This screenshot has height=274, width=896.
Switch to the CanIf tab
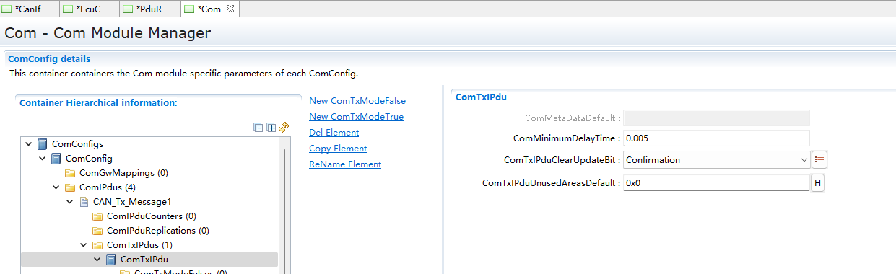point(30,9)
